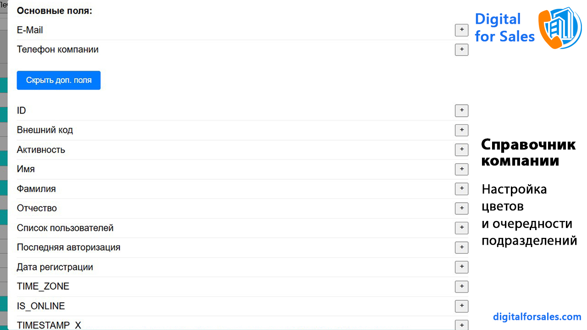The height and width of the screenshot is (330, 587).
Task: Click plus next to Фамилия
Action: coord(461,189)
